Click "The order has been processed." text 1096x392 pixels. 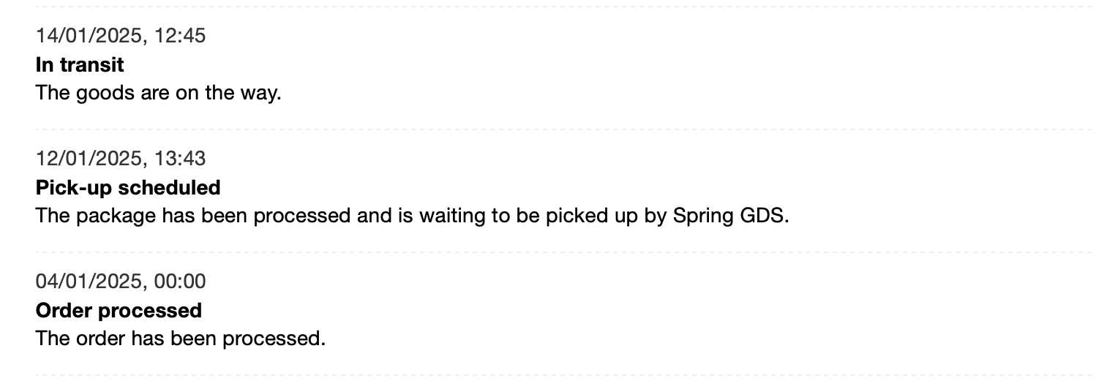[x=180, y=340]
